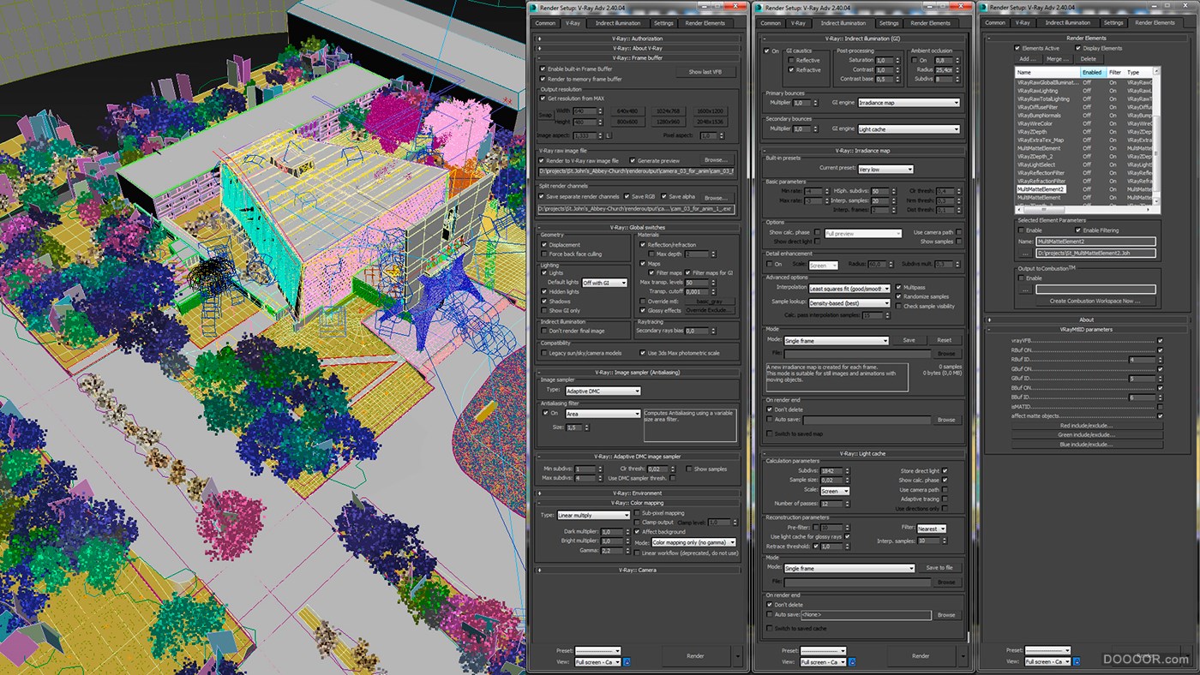The width and height of the screenshot is (1200, 675).
Task: Toggle the view lock icon in V-Ray tab window
Action: pos(627,662)
